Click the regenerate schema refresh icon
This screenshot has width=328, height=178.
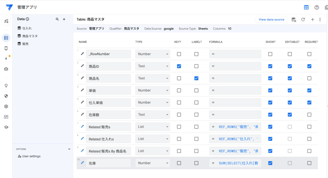(303, 19)
